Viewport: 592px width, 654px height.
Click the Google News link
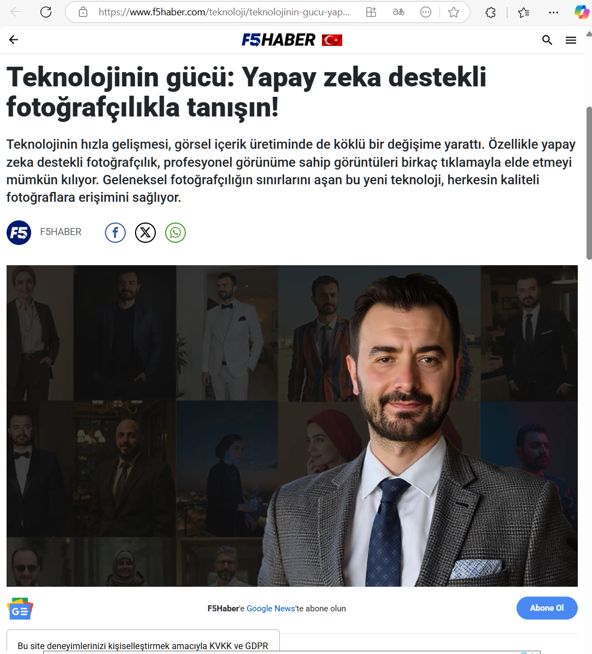tap(271, 608)
